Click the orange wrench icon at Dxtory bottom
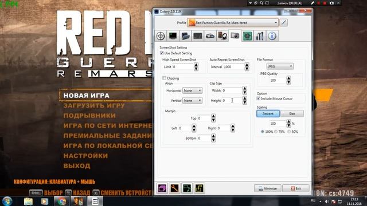The width and height of the screenshot is (367, 206). click(x=174, y=188)
